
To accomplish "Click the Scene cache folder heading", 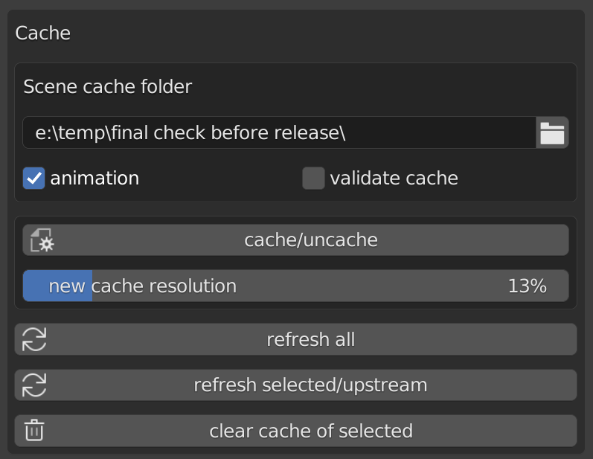I will [107, 87].
